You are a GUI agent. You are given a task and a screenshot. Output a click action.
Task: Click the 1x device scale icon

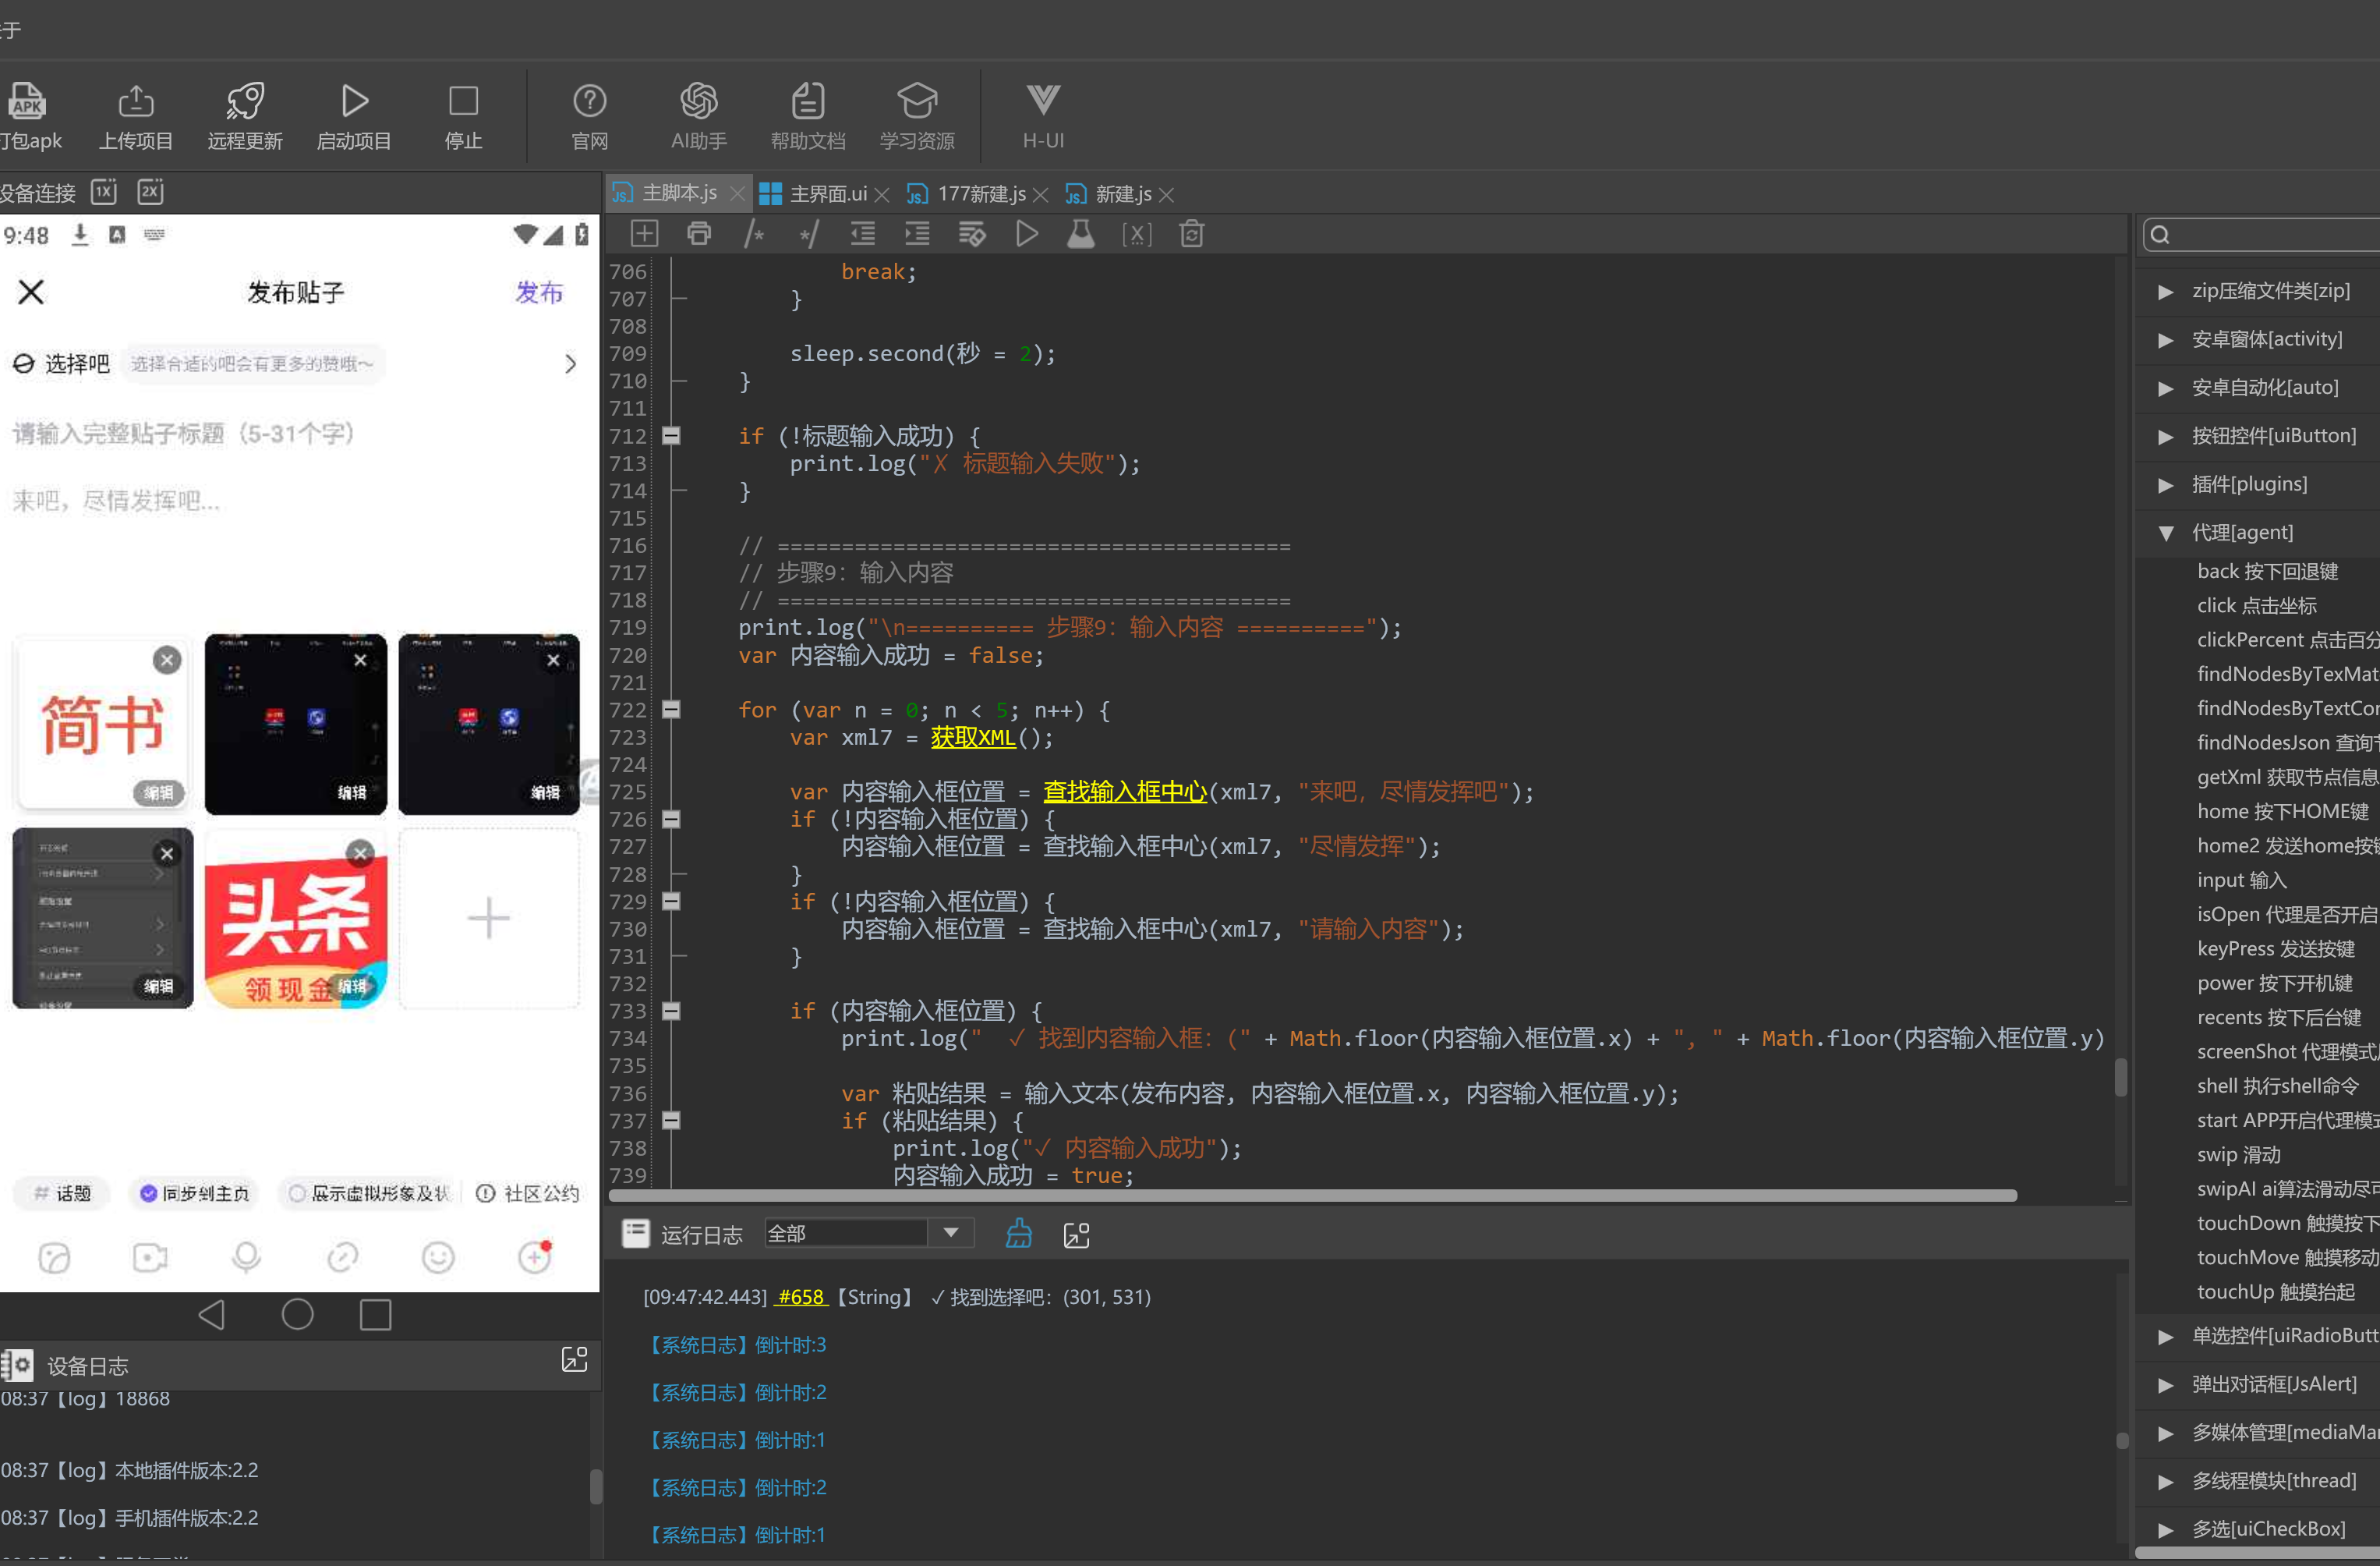pyautogui.click(x=104, y=191)
